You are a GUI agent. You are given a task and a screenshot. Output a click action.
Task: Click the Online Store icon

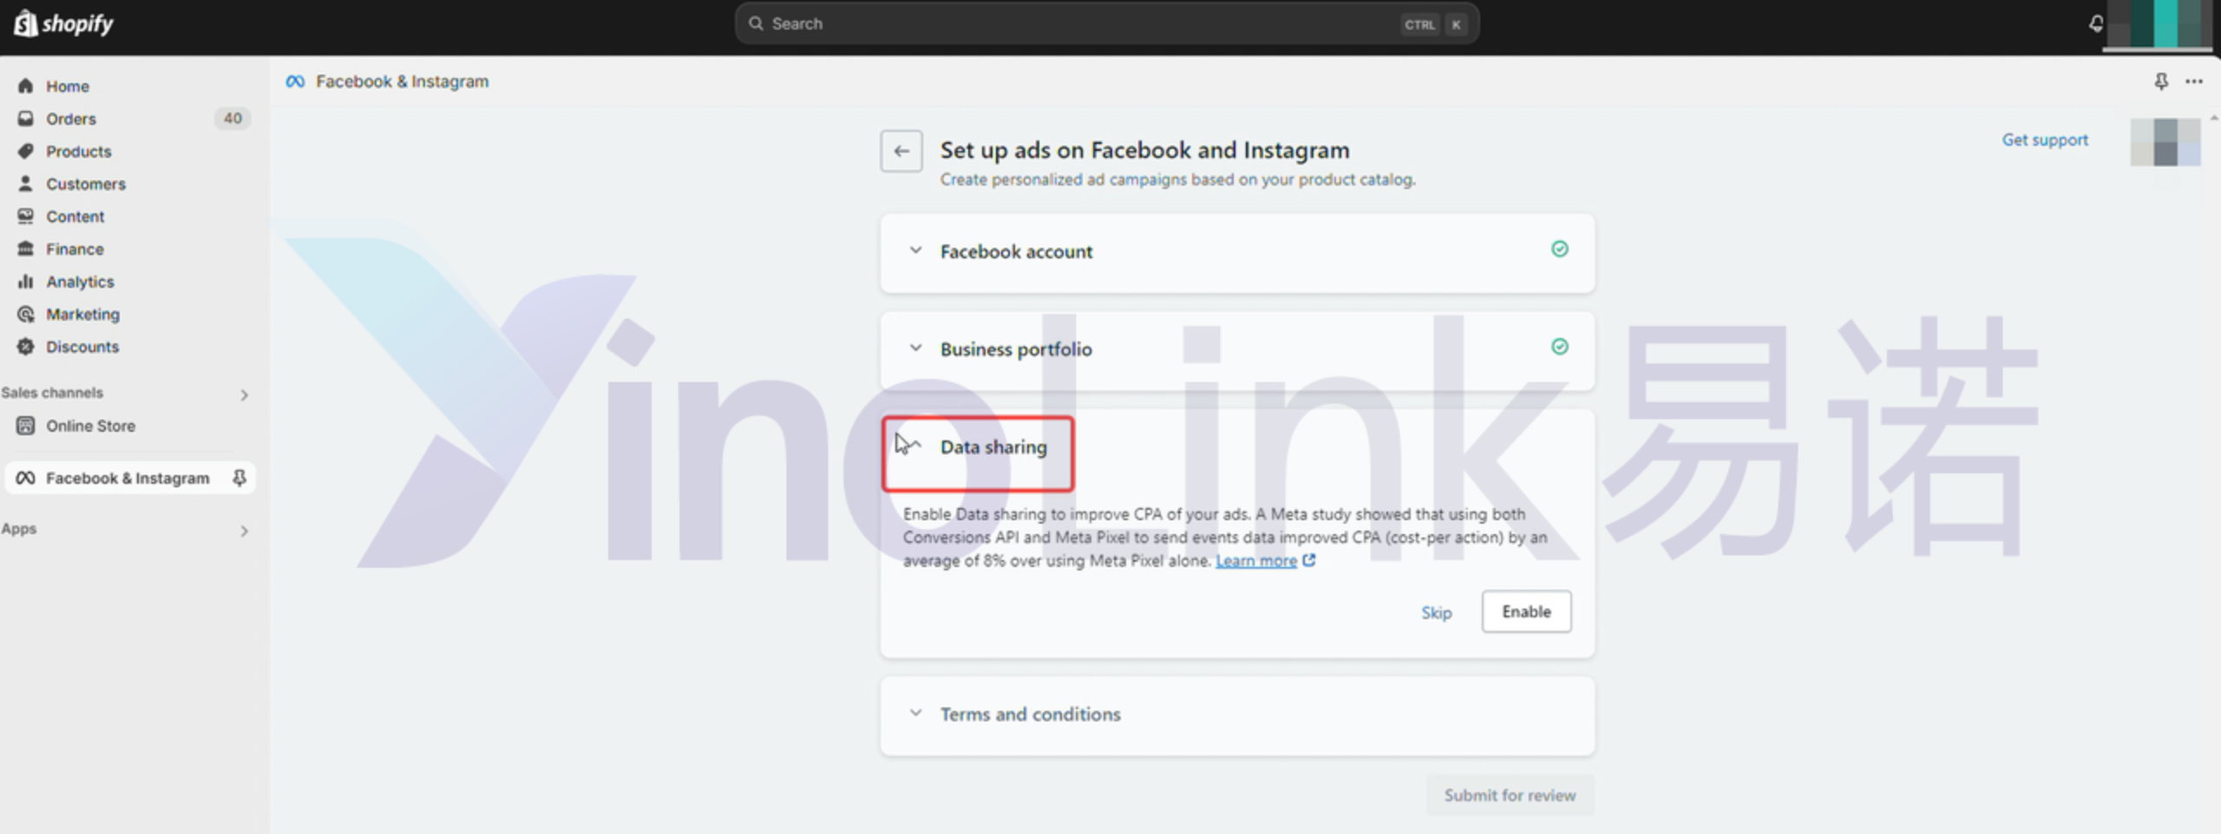click(x=25, y=426)
